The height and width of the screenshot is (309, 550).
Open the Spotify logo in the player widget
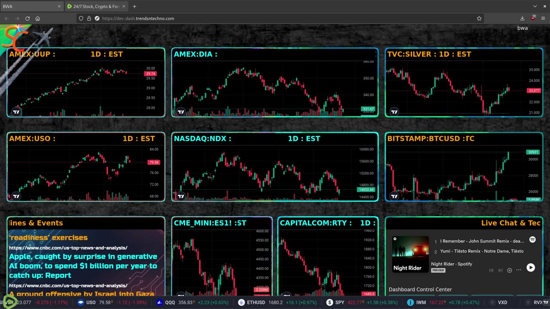[x=532, y=239]
